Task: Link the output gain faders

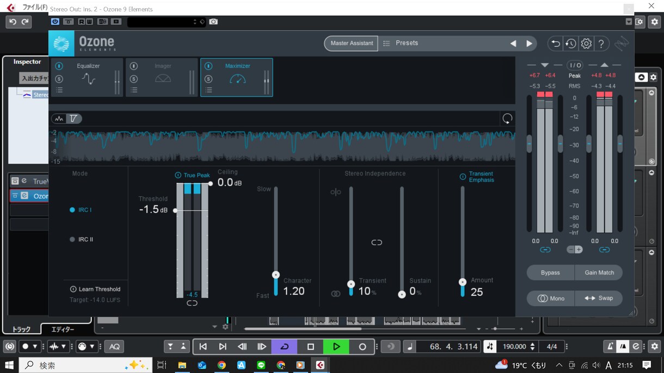Action: 604,250
